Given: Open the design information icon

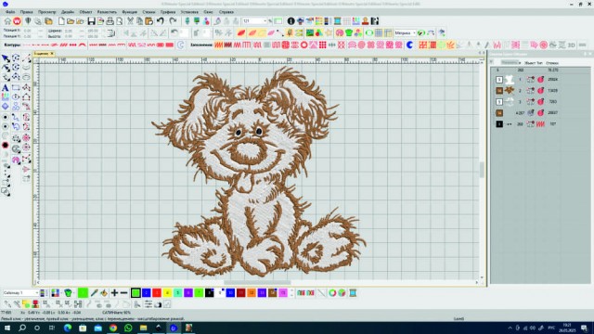Looking at the screenshot, I should pyautogui.click(x=291, y=21).
